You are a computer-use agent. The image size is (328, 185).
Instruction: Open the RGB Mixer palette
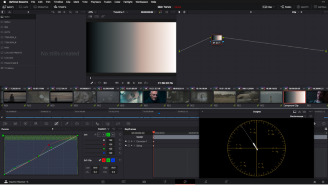(36, 124)
